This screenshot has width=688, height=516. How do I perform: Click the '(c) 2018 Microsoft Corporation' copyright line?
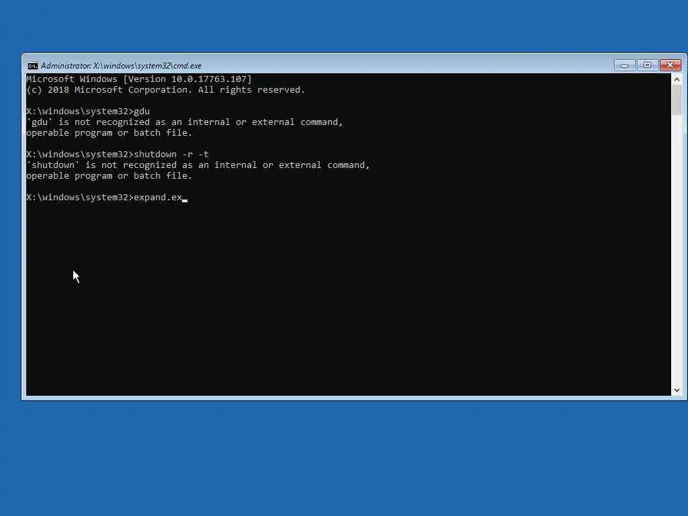click(165, 90)
